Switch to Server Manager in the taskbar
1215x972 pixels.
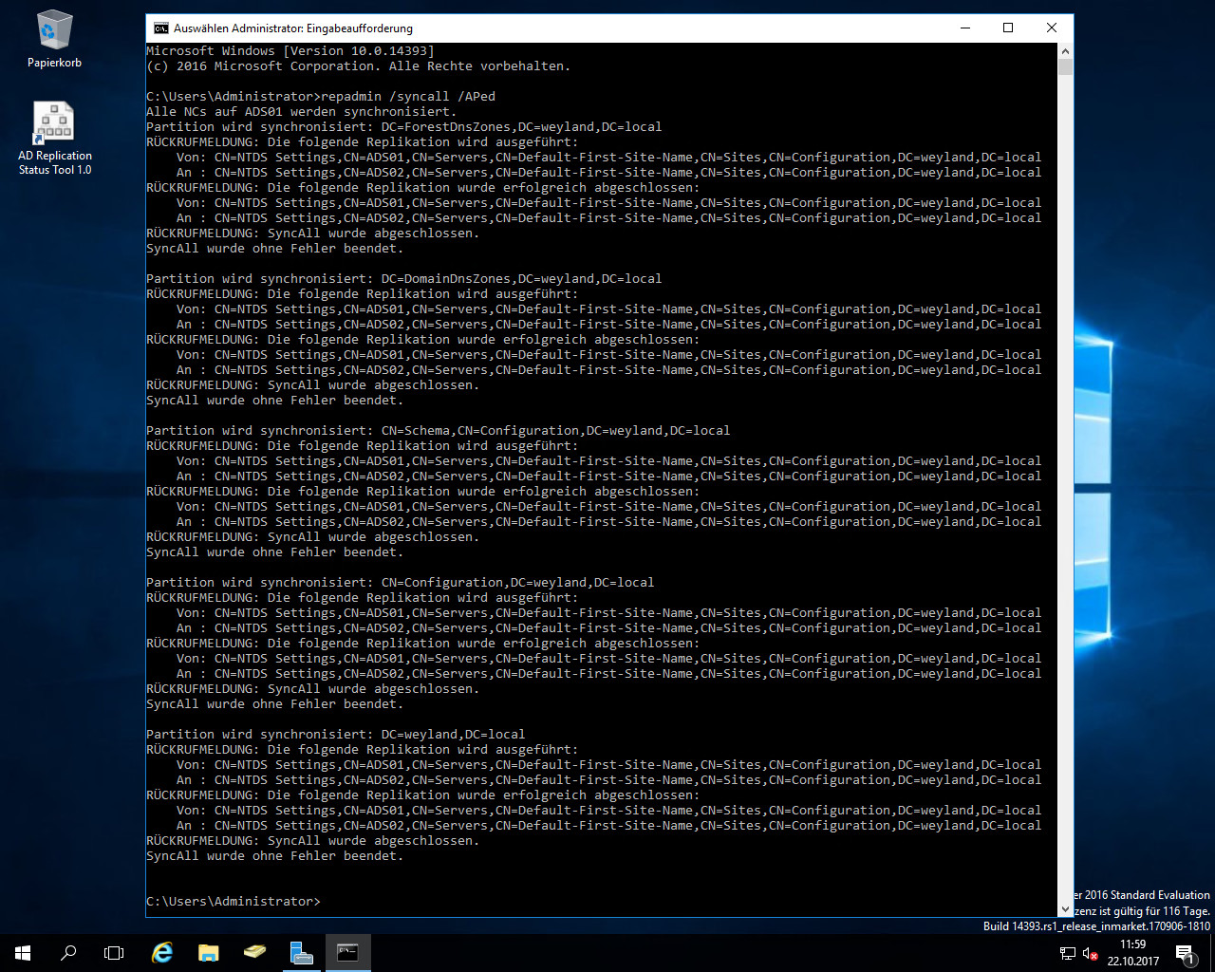301,953
